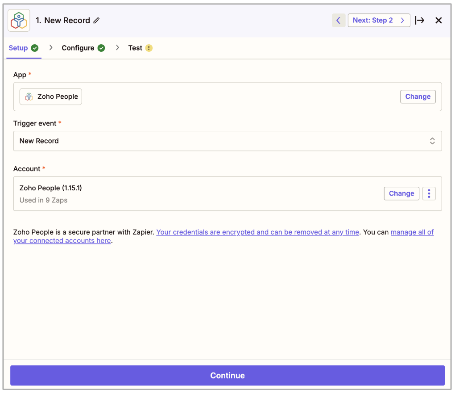Viewport: 455px width, 394px height.
Task: Click the green check icon beside Setup
Action: click(35, 48)
